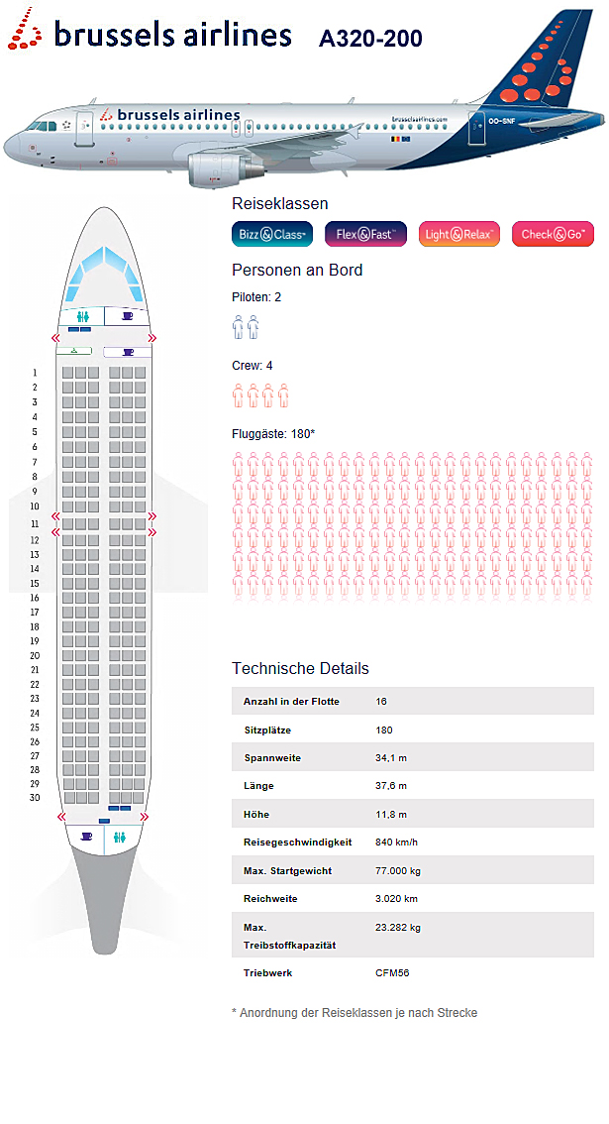Viewport: 609px width, 1124px height.
Task: Click the rear lavatory icon behind row 30
Action: 121,837
